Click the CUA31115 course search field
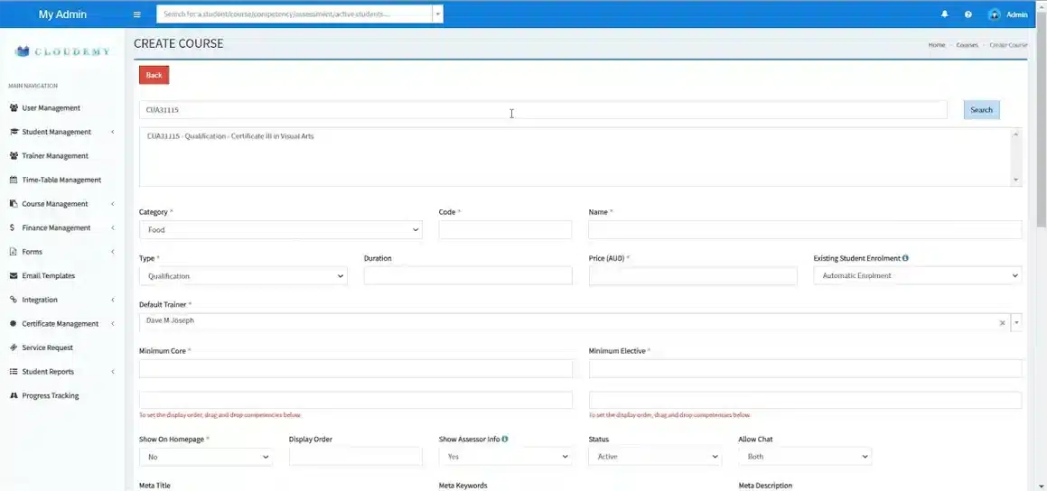The image size is (1047, 491). click(543, 110)
